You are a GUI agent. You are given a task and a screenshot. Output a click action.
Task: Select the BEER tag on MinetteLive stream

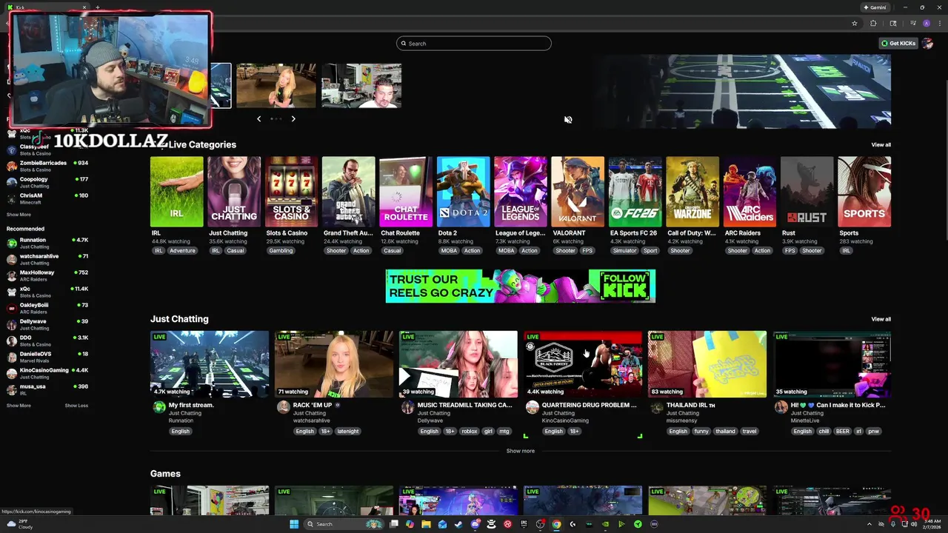pyautogui.click(x=843, y=432)
